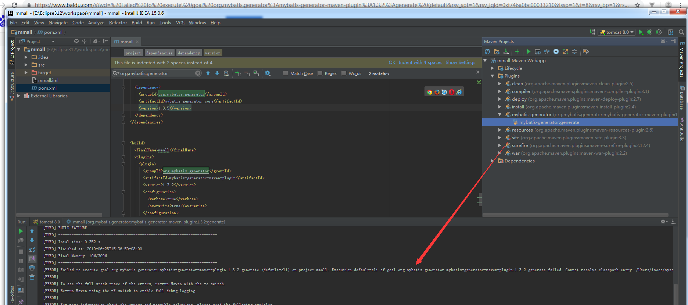Click Search Everywhere magnifier icon
The image size is (688, 305).
681,32
